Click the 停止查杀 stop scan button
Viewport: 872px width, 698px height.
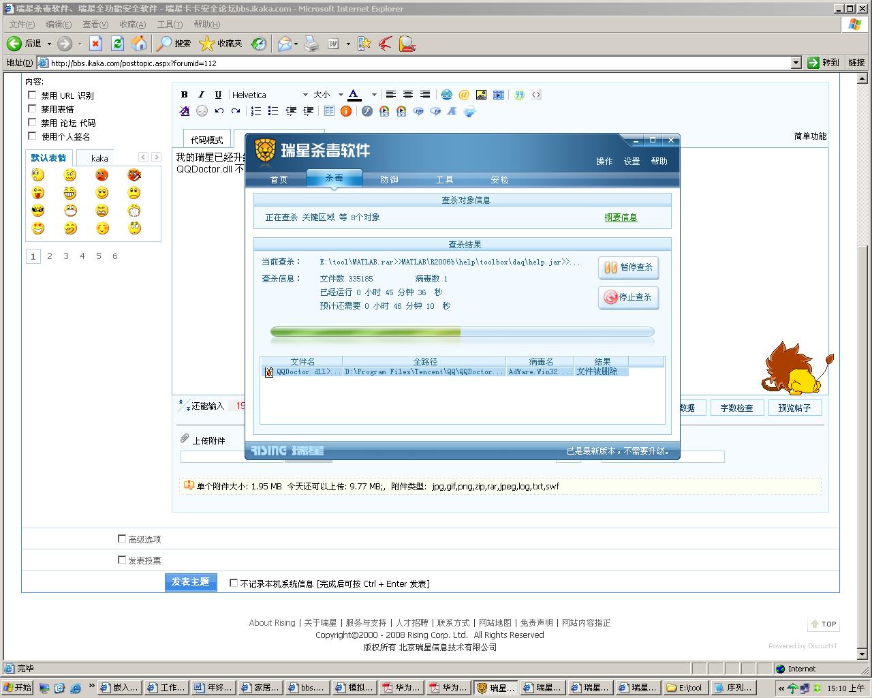coord(628,297)
